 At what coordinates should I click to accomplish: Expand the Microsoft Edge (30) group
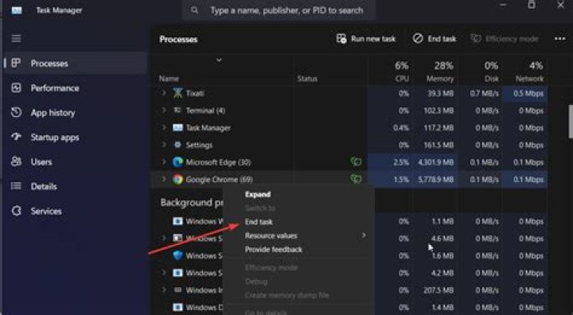(164, 161)
